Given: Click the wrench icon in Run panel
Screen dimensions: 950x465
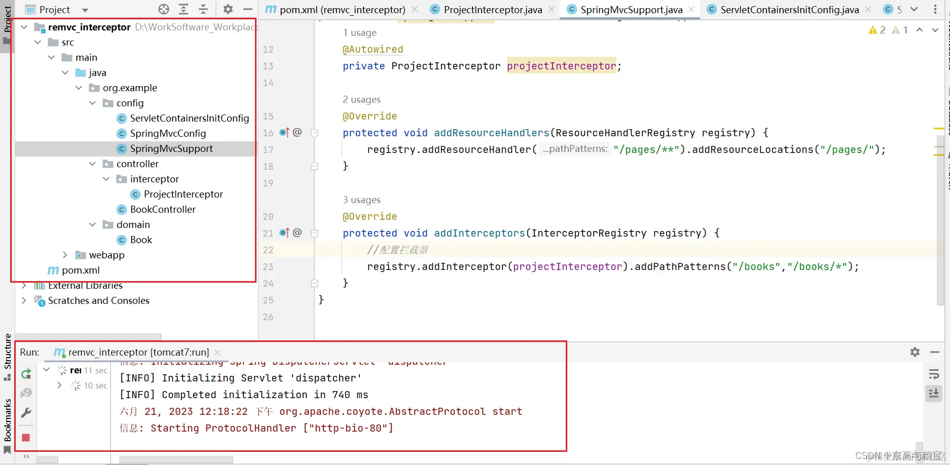Looking at the screenshot, I should click(26, 413).
